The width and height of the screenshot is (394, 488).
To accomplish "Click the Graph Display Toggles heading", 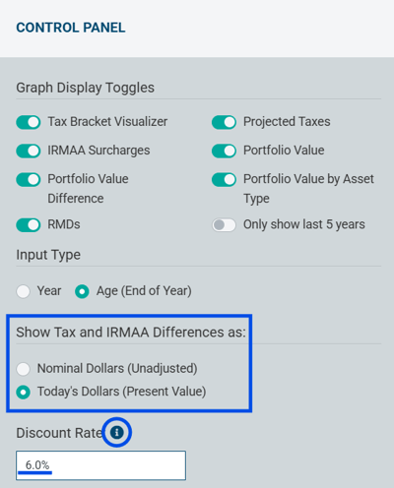I will pos(85,88).
